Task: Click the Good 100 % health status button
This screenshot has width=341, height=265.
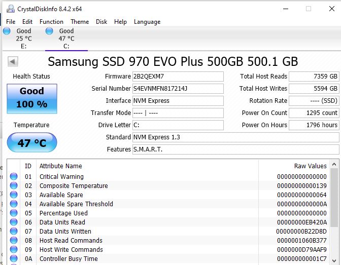Action: [32, 99]
